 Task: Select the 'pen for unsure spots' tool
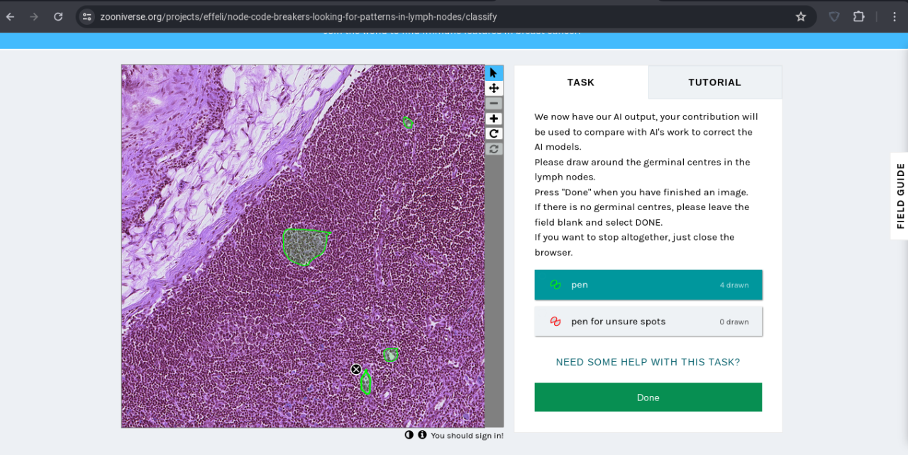point(648,322)
